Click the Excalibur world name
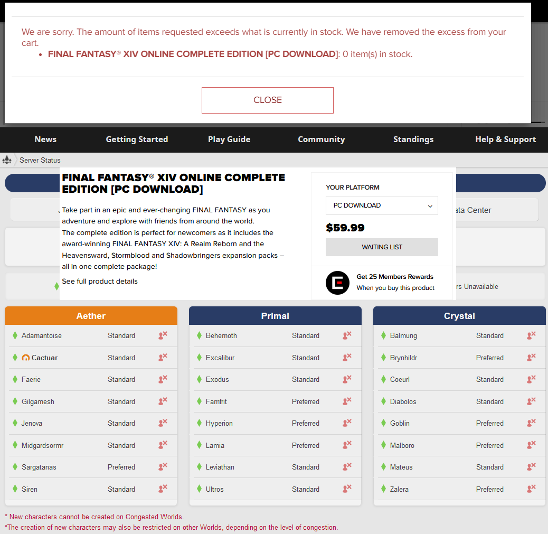The width and height of the screenshot is (548, 534). [x=220, y=358]
